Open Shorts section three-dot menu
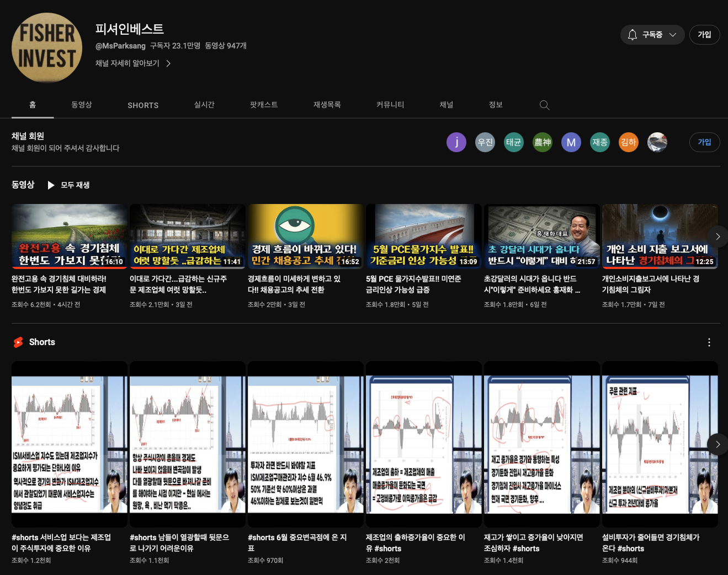728x575 pixels. pyautogui.click(x=709, y=342)
